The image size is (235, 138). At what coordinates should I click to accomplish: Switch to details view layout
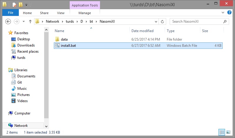click(x=221, y=132)
